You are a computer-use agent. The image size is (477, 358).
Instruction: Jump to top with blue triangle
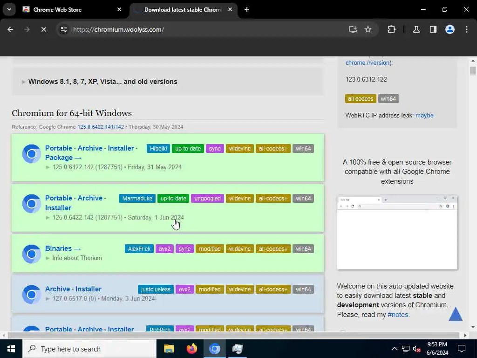[x=456, y=314]
